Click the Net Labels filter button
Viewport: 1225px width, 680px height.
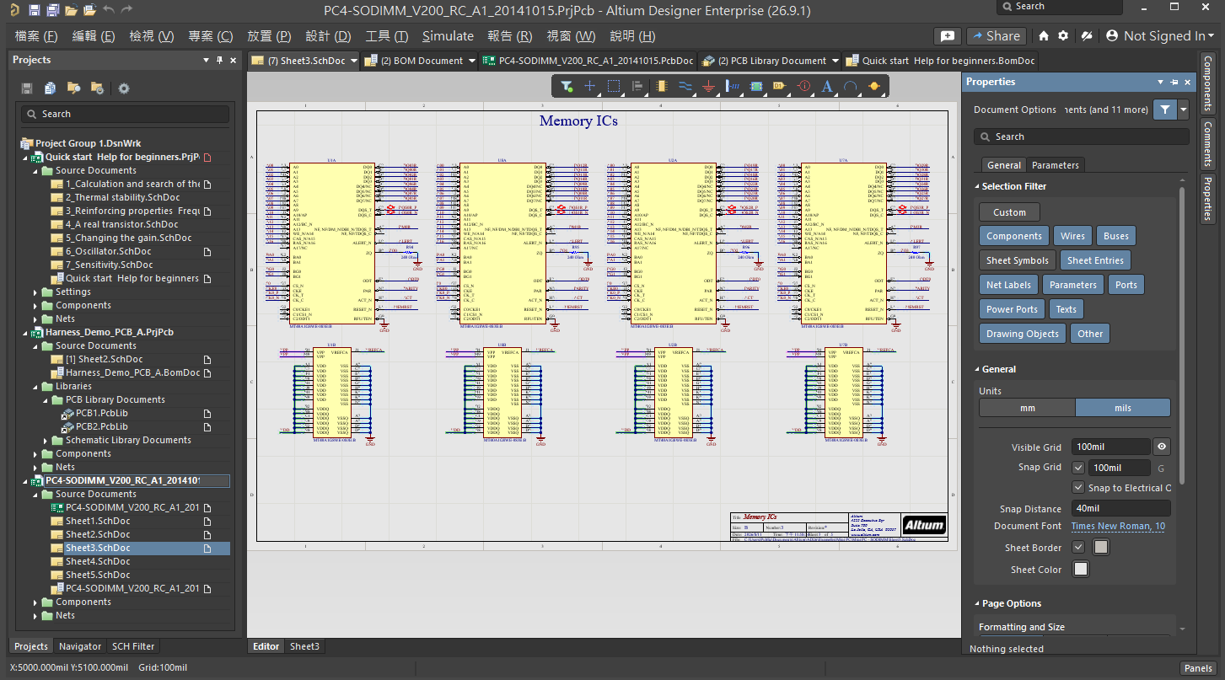(1008, 285)
